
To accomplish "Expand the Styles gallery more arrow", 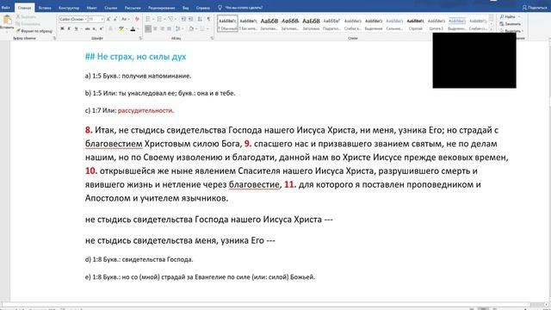I will tap(492, 30).
